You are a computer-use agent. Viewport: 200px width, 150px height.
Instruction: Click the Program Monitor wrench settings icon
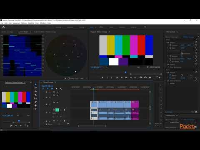[147, 67]
